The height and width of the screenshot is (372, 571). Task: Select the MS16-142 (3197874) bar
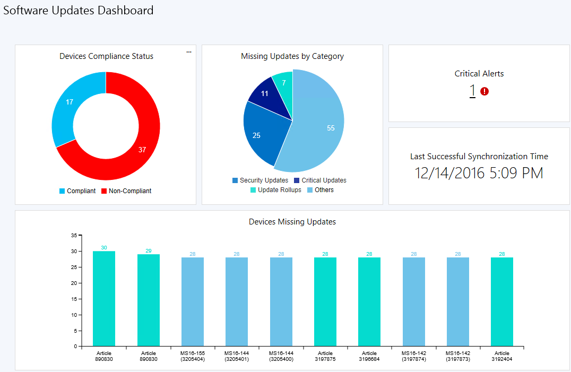point(414,302)
